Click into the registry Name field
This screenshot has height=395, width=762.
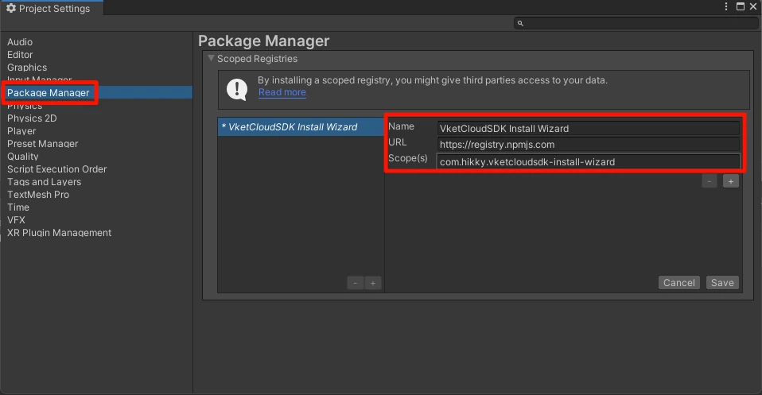coord(587,128)
